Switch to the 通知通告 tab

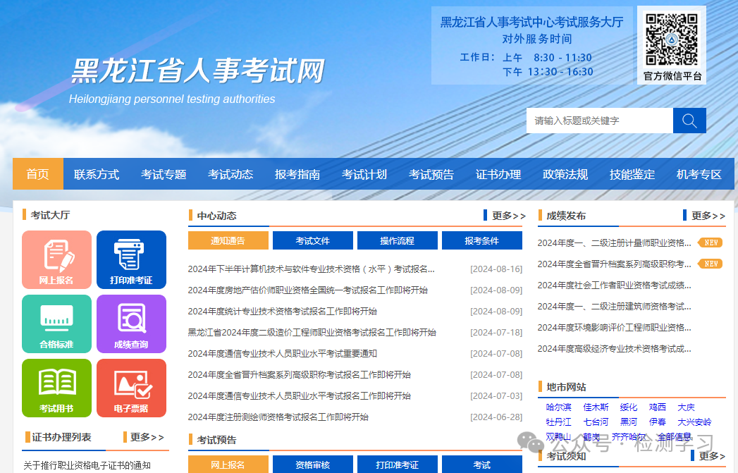pyautogui.click(x=227, y=240)
